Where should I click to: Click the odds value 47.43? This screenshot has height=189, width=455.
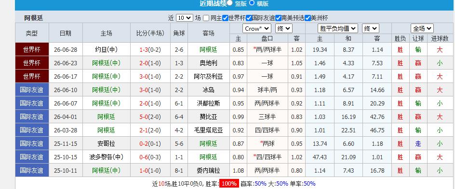point(320,157)
